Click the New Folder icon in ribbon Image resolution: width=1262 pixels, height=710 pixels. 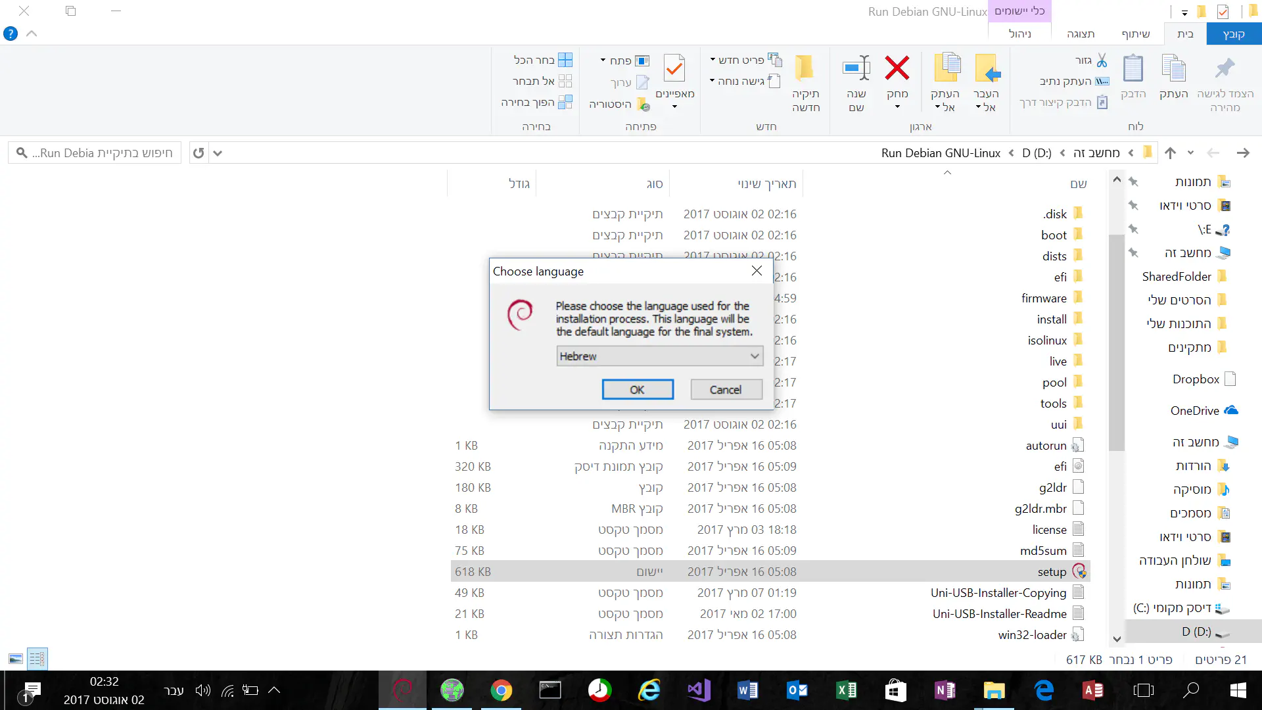805,68
